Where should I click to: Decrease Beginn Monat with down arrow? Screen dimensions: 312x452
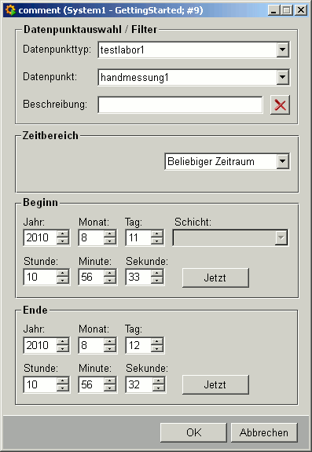coord(110,241)
